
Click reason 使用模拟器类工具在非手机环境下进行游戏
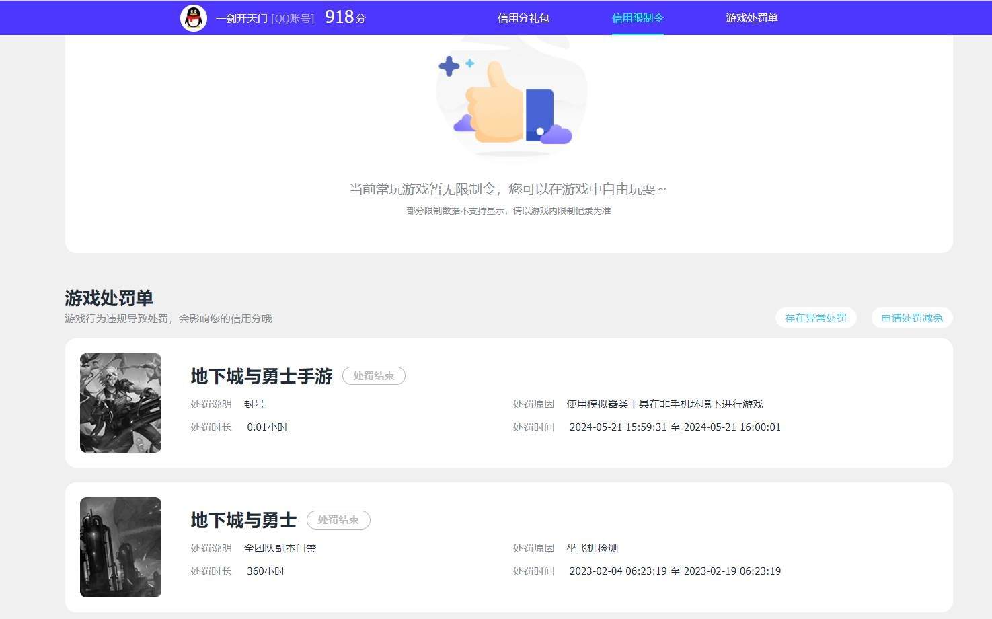coord(664,404)
